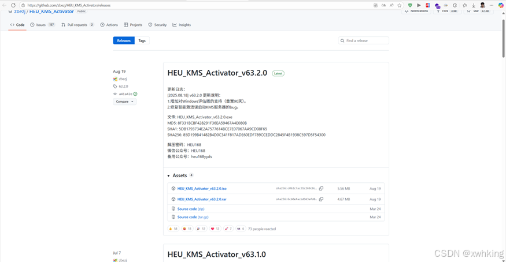This screenshot has width=506, height=262.
Task: Reload the page with the refresh icon
Action: coord(13,5)
